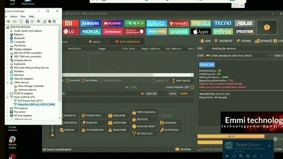283x159 pixels.
Task: Click the BOOT DEVICE button
Action: tap(181, 81)
